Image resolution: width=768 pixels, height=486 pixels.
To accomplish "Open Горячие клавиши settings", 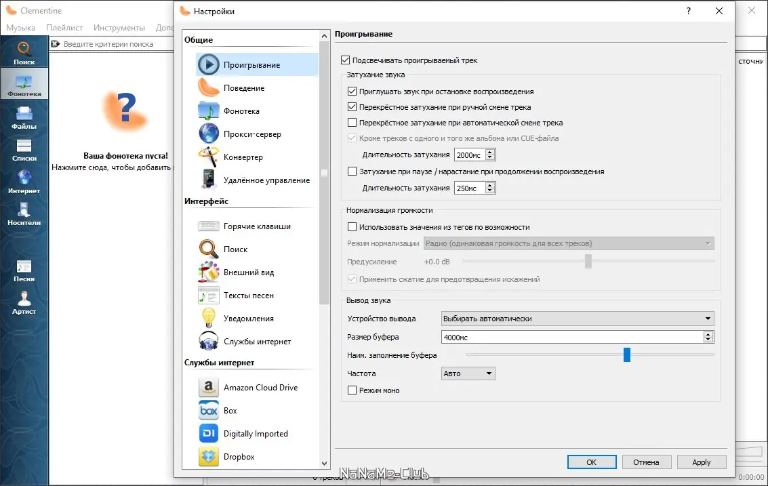I will click(x=257, y=226).
